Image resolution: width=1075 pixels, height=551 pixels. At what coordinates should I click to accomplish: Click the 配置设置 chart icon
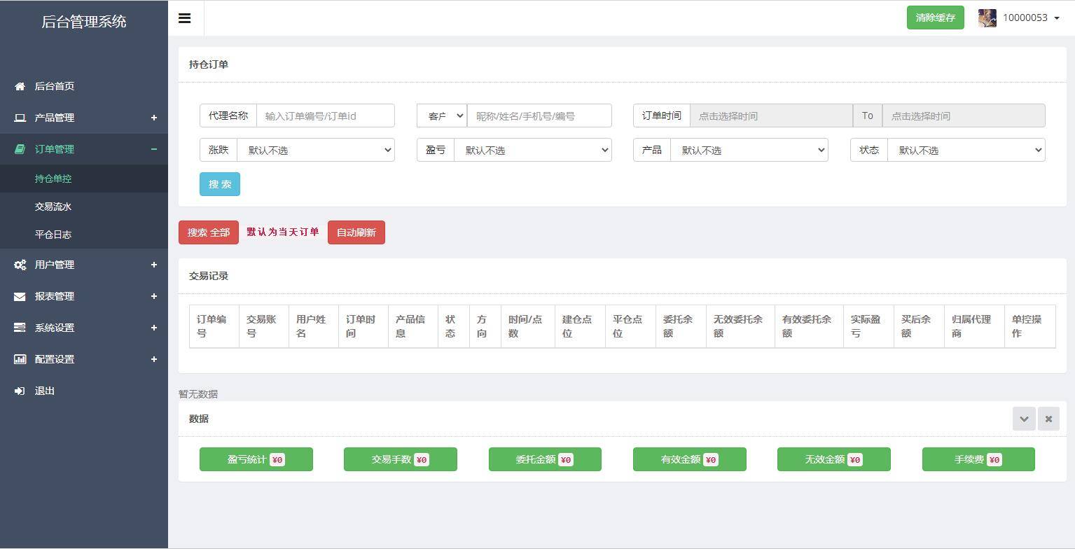[x=19, y=359]
